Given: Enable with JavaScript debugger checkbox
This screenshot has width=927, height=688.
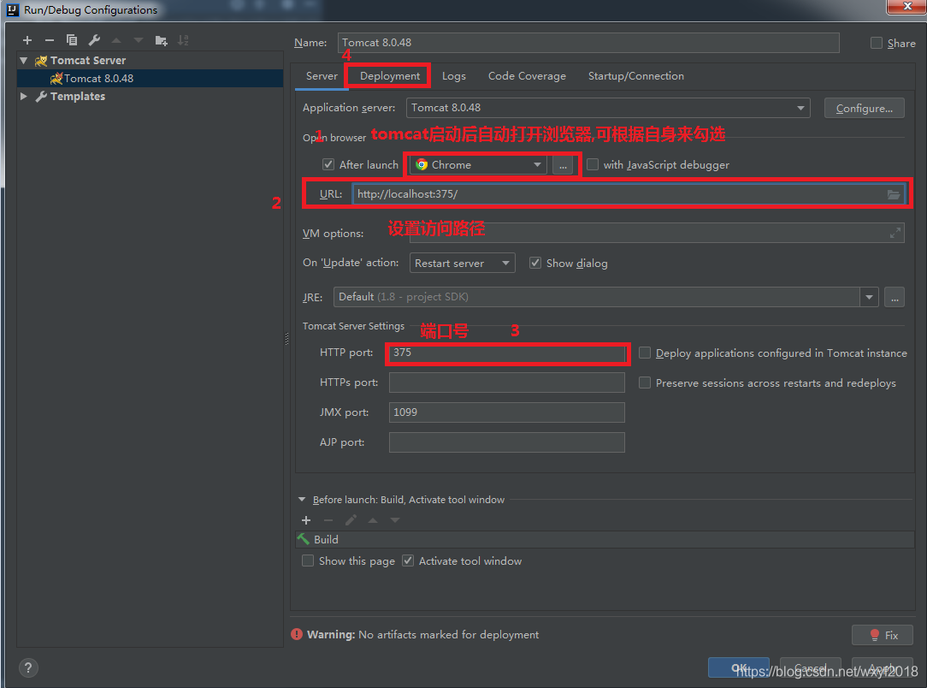Looking at the screenshot, I should [593, 164].
